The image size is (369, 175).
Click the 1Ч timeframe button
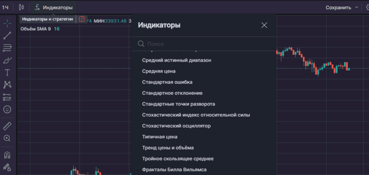tap(6, 7)
